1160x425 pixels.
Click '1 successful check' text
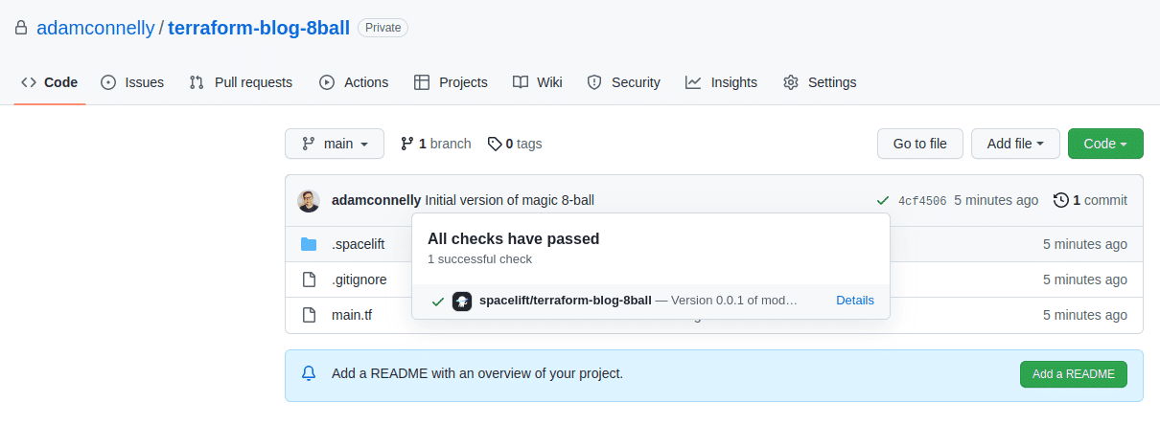[479, 259]
